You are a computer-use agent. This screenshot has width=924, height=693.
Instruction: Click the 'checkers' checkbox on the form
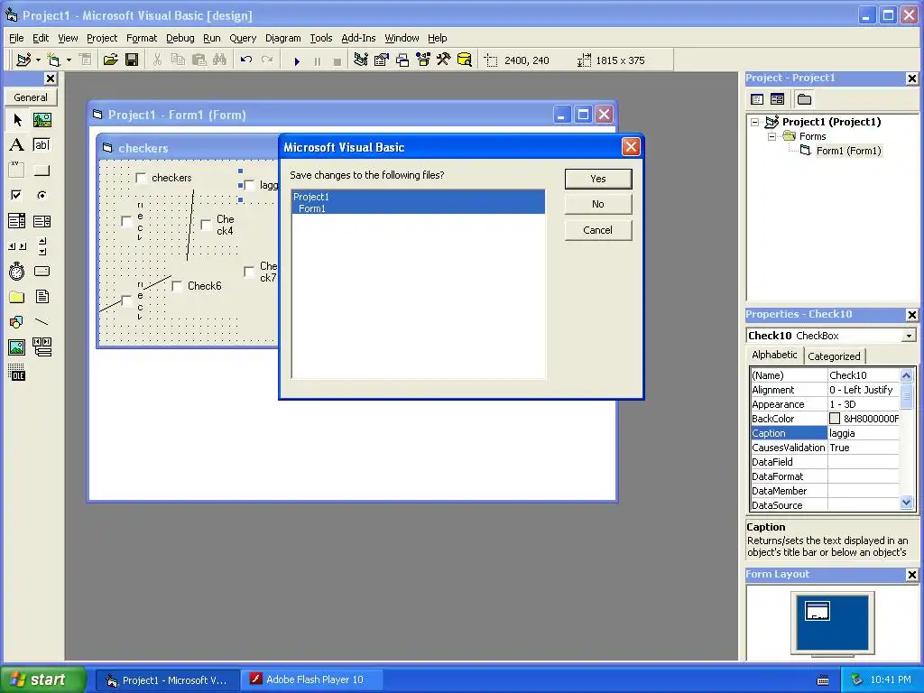click(x=141, y=178)
